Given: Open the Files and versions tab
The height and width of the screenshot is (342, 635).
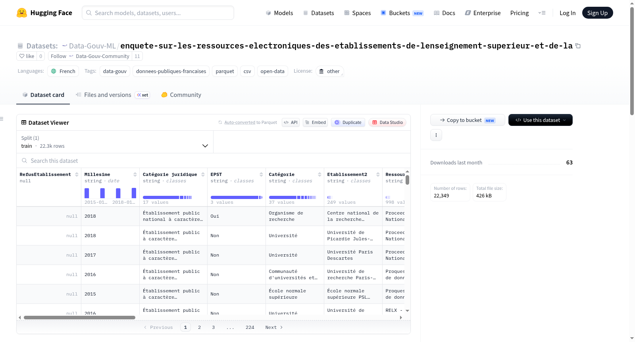Looking at the screenshot, I should [113, 95].
